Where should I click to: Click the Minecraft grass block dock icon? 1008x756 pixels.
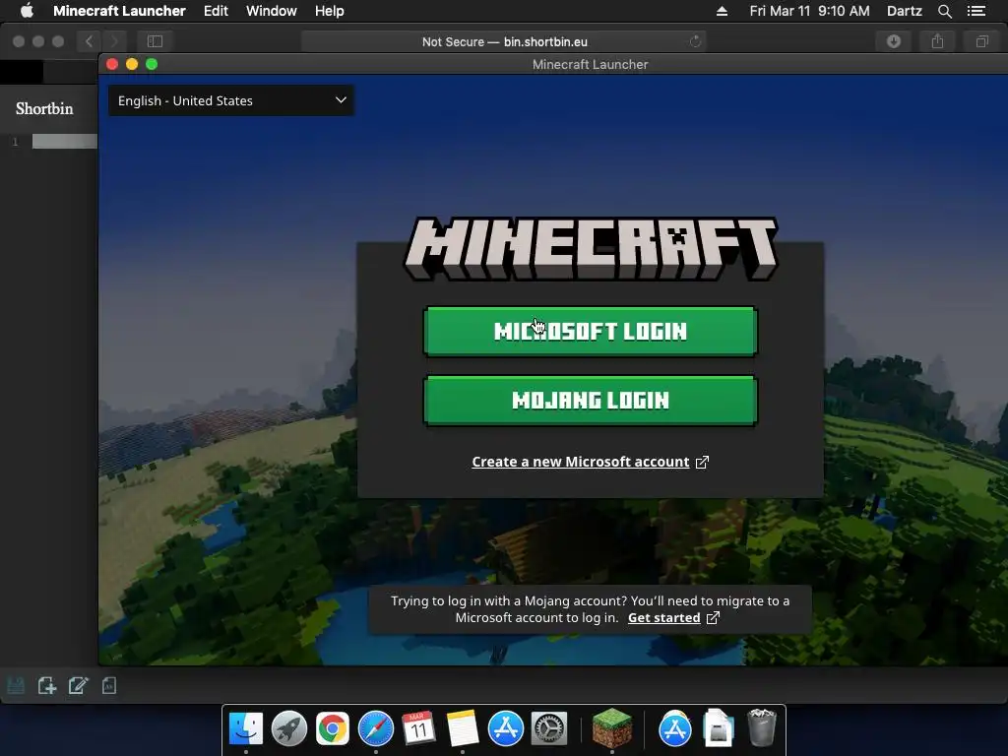pos(611,727)
